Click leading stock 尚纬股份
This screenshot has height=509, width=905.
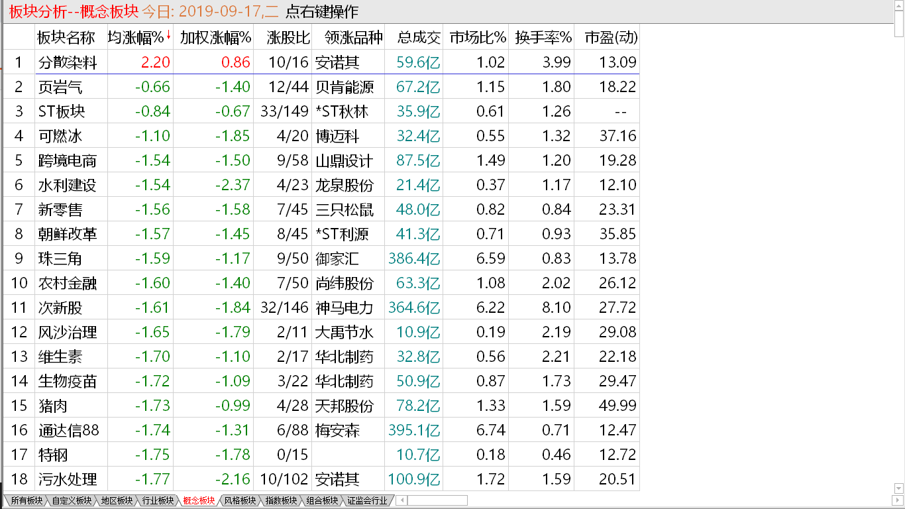[345, 283]
